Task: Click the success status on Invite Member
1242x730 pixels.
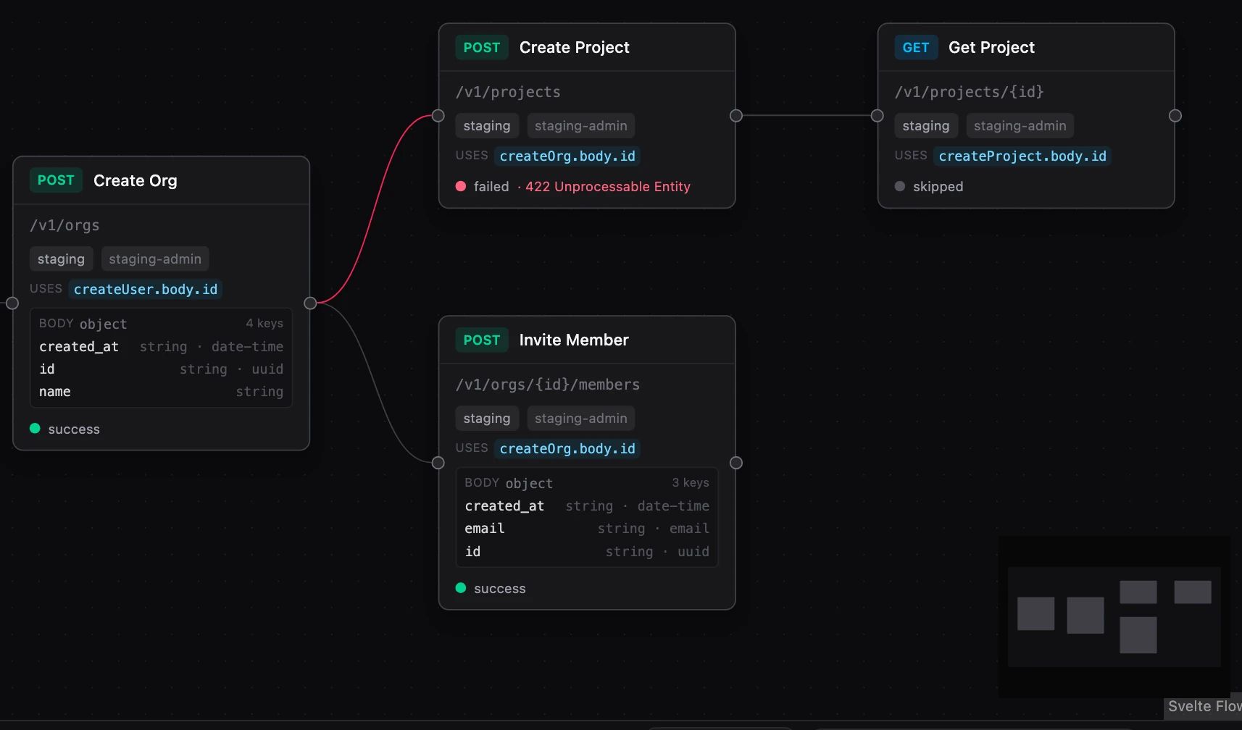Action: click(491, 589)
